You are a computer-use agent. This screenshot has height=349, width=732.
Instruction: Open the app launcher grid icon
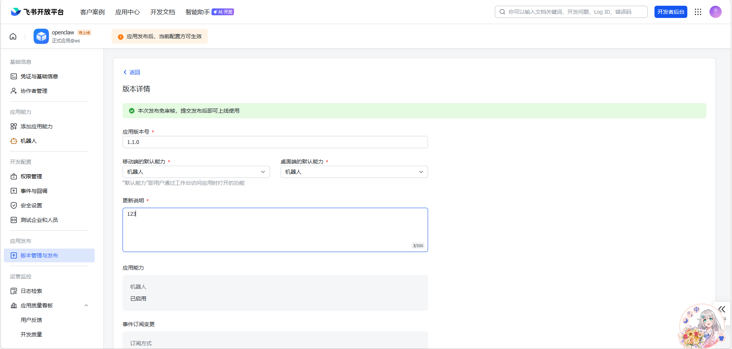click(698, 12)
